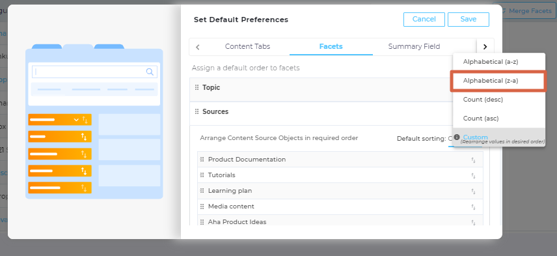Click the drag handle next to Tutorials
This screenshot has height=256, width=557.
click(x=202, y=175)
